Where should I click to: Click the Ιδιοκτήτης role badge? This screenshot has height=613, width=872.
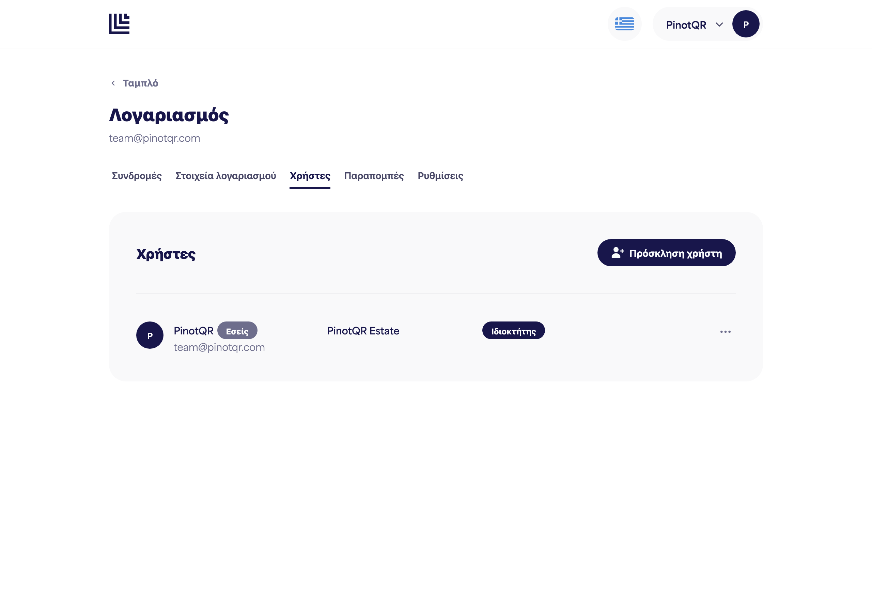click(x=513, y=331)
